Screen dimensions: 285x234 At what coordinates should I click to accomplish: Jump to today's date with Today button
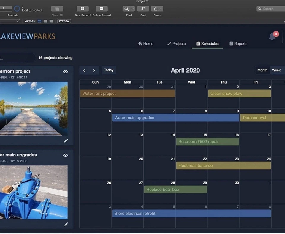tap(109, 70)
